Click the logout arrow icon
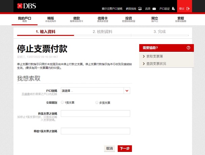205x155 pixels. pos(188,8)
